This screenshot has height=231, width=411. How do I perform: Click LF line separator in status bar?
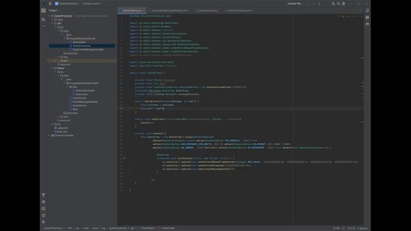[x=343, y=228]
